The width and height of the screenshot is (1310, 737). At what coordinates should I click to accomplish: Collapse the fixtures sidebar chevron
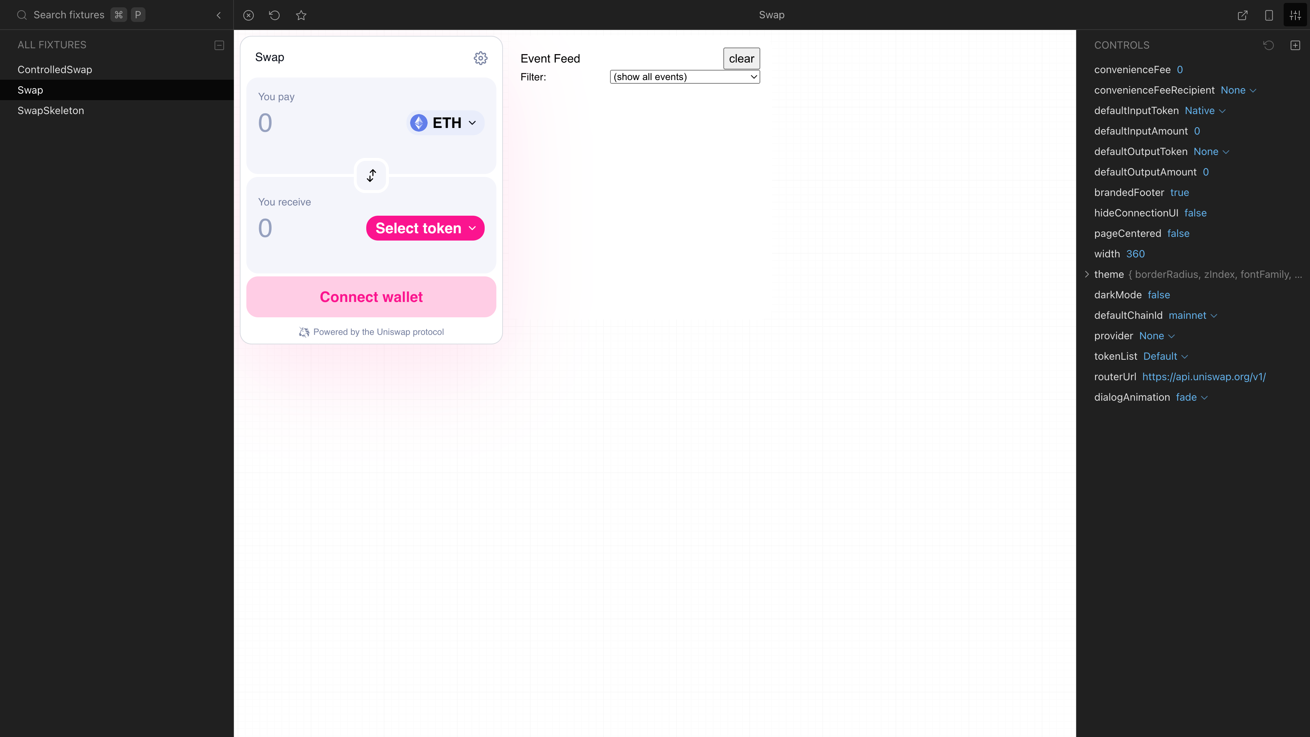pos(219,15)
